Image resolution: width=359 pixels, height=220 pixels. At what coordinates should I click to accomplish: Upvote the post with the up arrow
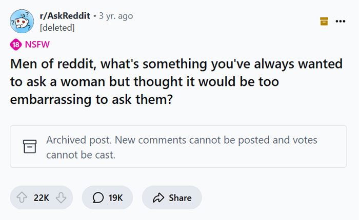click(x=22, y=197)
